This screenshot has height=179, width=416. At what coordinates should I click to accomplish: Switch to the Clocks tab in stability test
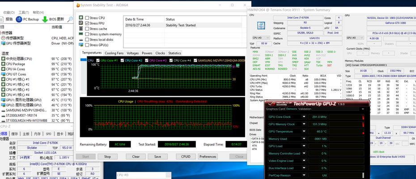[x=160, y=53]
